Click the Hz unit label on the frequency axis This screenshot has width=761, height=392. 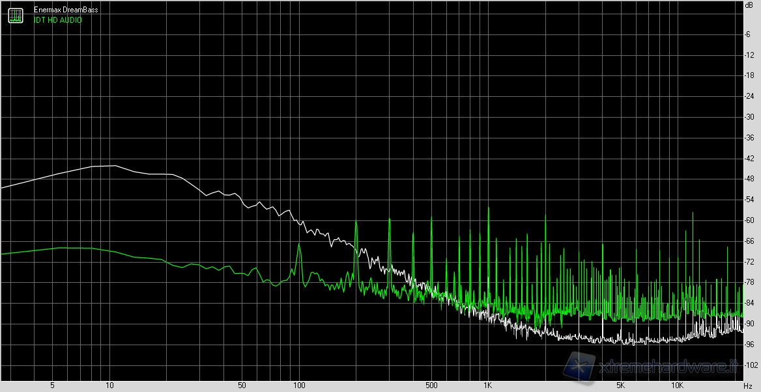pyautogui.click(x=747, y=386)
